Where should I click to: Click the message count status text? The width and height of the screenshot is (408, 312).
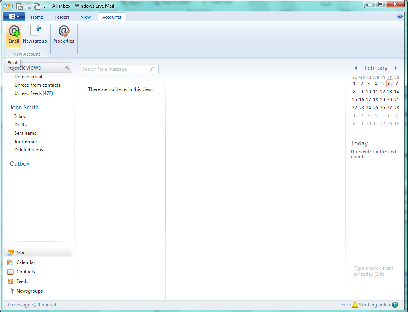[x=32, y=305]
